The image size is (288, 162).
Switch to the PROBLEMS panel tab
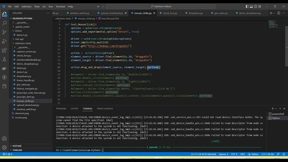click(x=61, y=108)
